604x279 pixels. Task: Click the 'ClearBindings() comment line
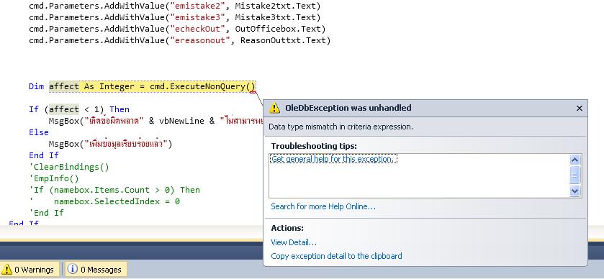click(x=69, y=167)
